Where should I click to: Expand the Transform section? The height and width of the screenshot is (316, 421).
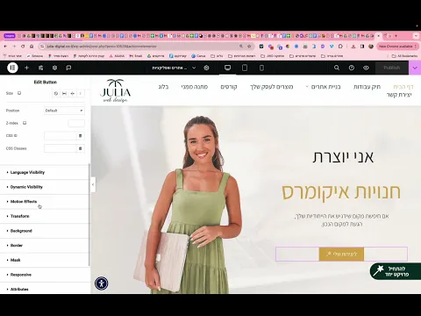tap(44, 216)
